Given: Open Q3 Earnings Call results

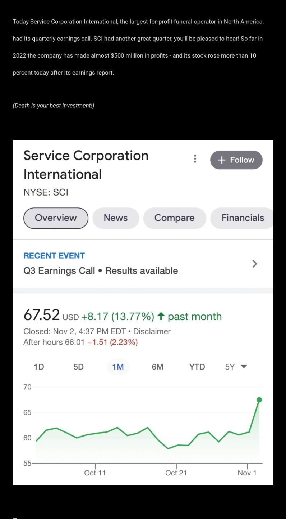Looking at the screenshot, I should click(x=101, y=271).
